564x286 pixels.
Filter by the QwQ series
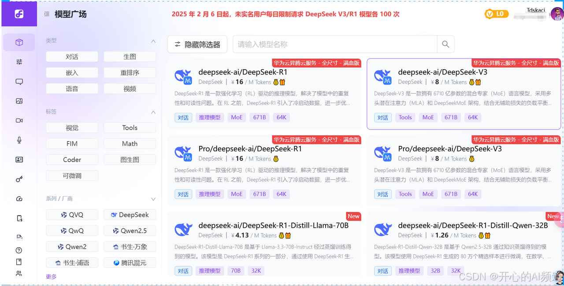click(72, 230)
